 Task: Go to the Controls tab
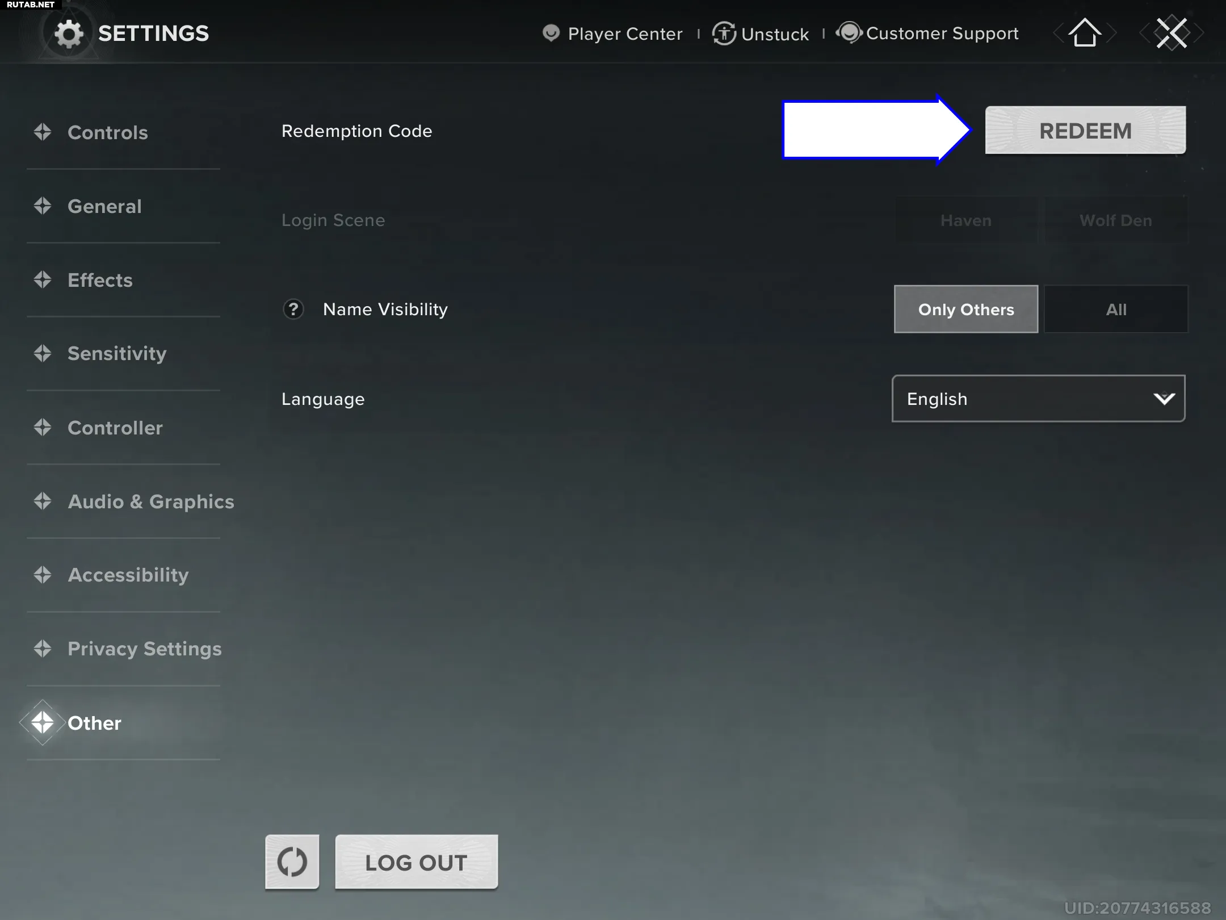pyautogui.click(x=107, y=132)
